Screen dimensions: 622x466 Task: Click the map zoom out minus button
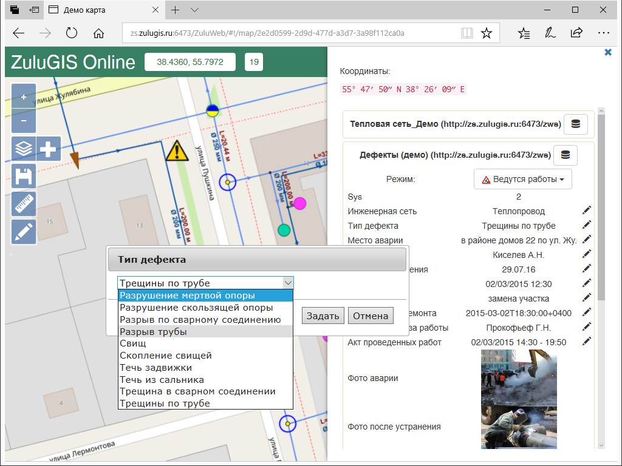click(x=24, y=121)
